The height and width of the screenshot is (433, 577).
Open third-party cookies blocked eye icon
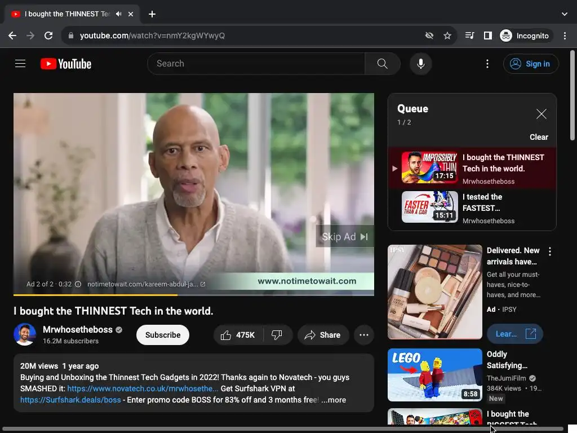[x=429, y=36]
